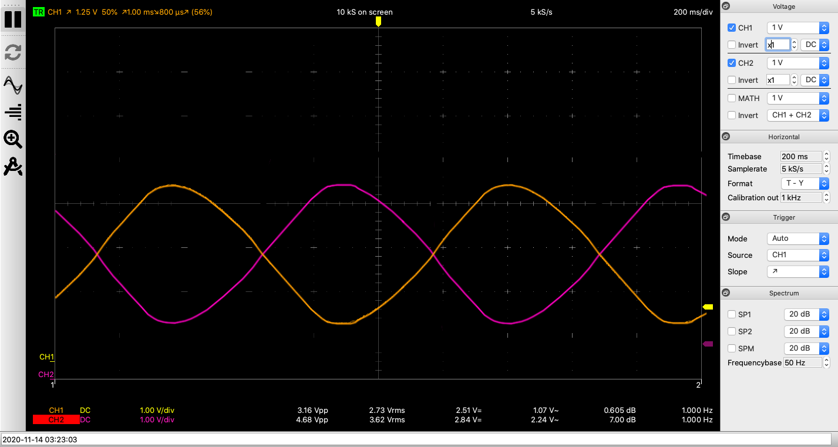Click the 3.62 Vrms measurement value
838x447 pixels.
tap(387, 420)
